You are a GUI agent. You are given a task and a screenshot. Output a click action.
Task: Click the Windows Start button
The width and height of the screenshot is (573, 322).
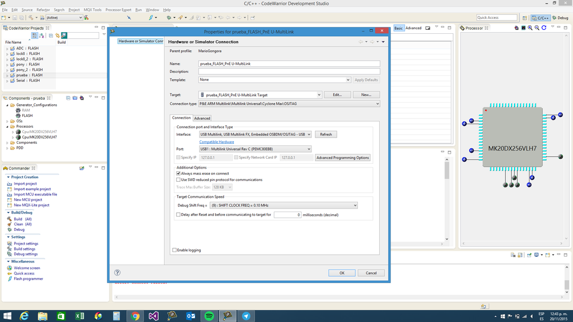tap(7, 316)
